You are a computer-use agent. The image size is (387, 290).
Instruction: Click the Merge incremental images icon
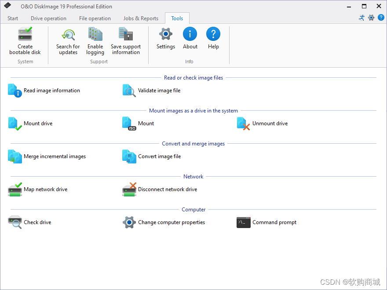click(15, 156)
